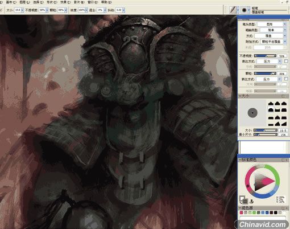
Task: Open the 标准颜色 panel options arrow
Action: (286, 160)
